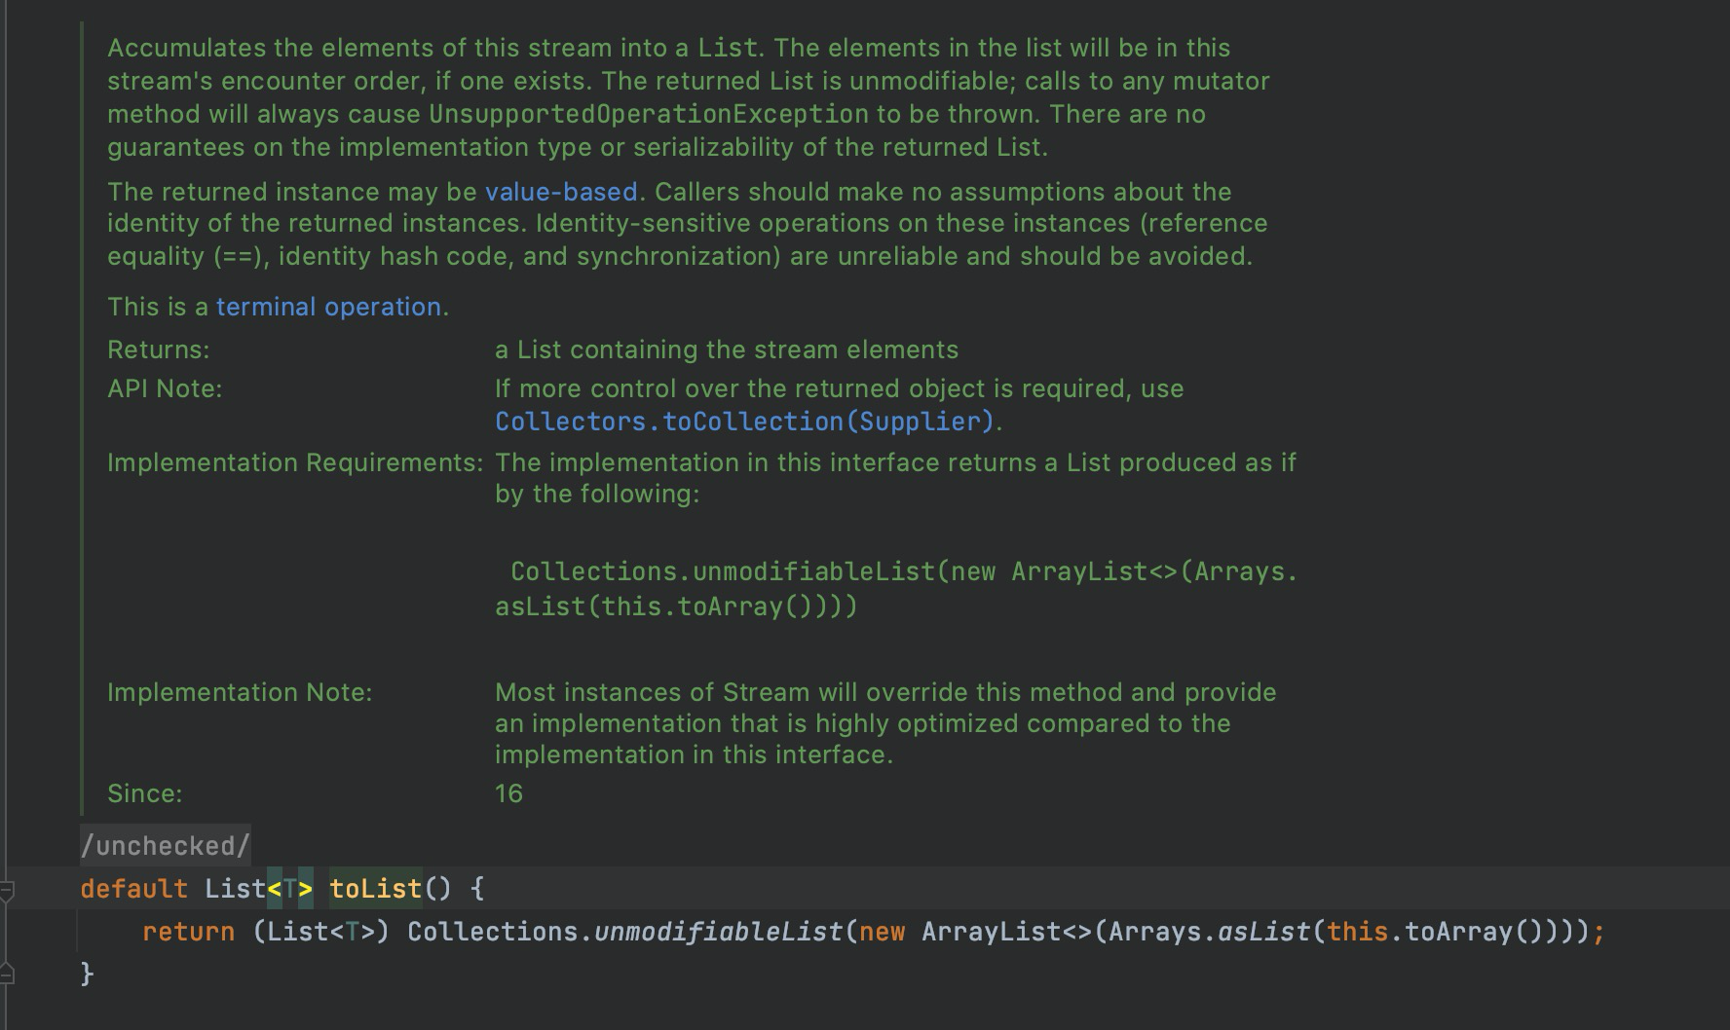The width and height of the screenshot is (1730, 1030).
Task: Click the default keyword
Action: point(133,889)
